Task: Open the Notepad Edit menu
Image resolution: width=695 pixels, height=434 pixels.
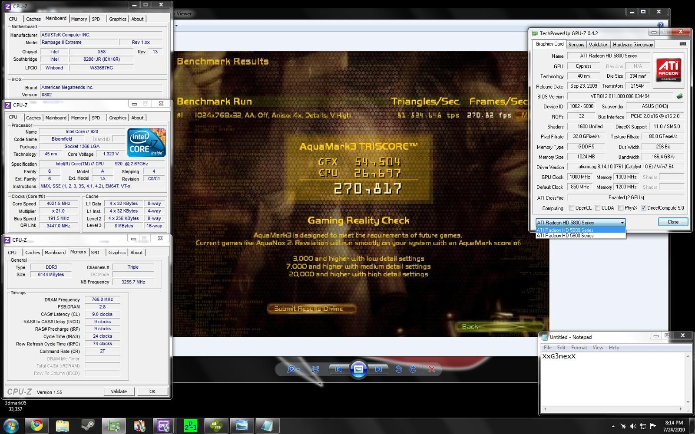Action: (x=561, y=348)
